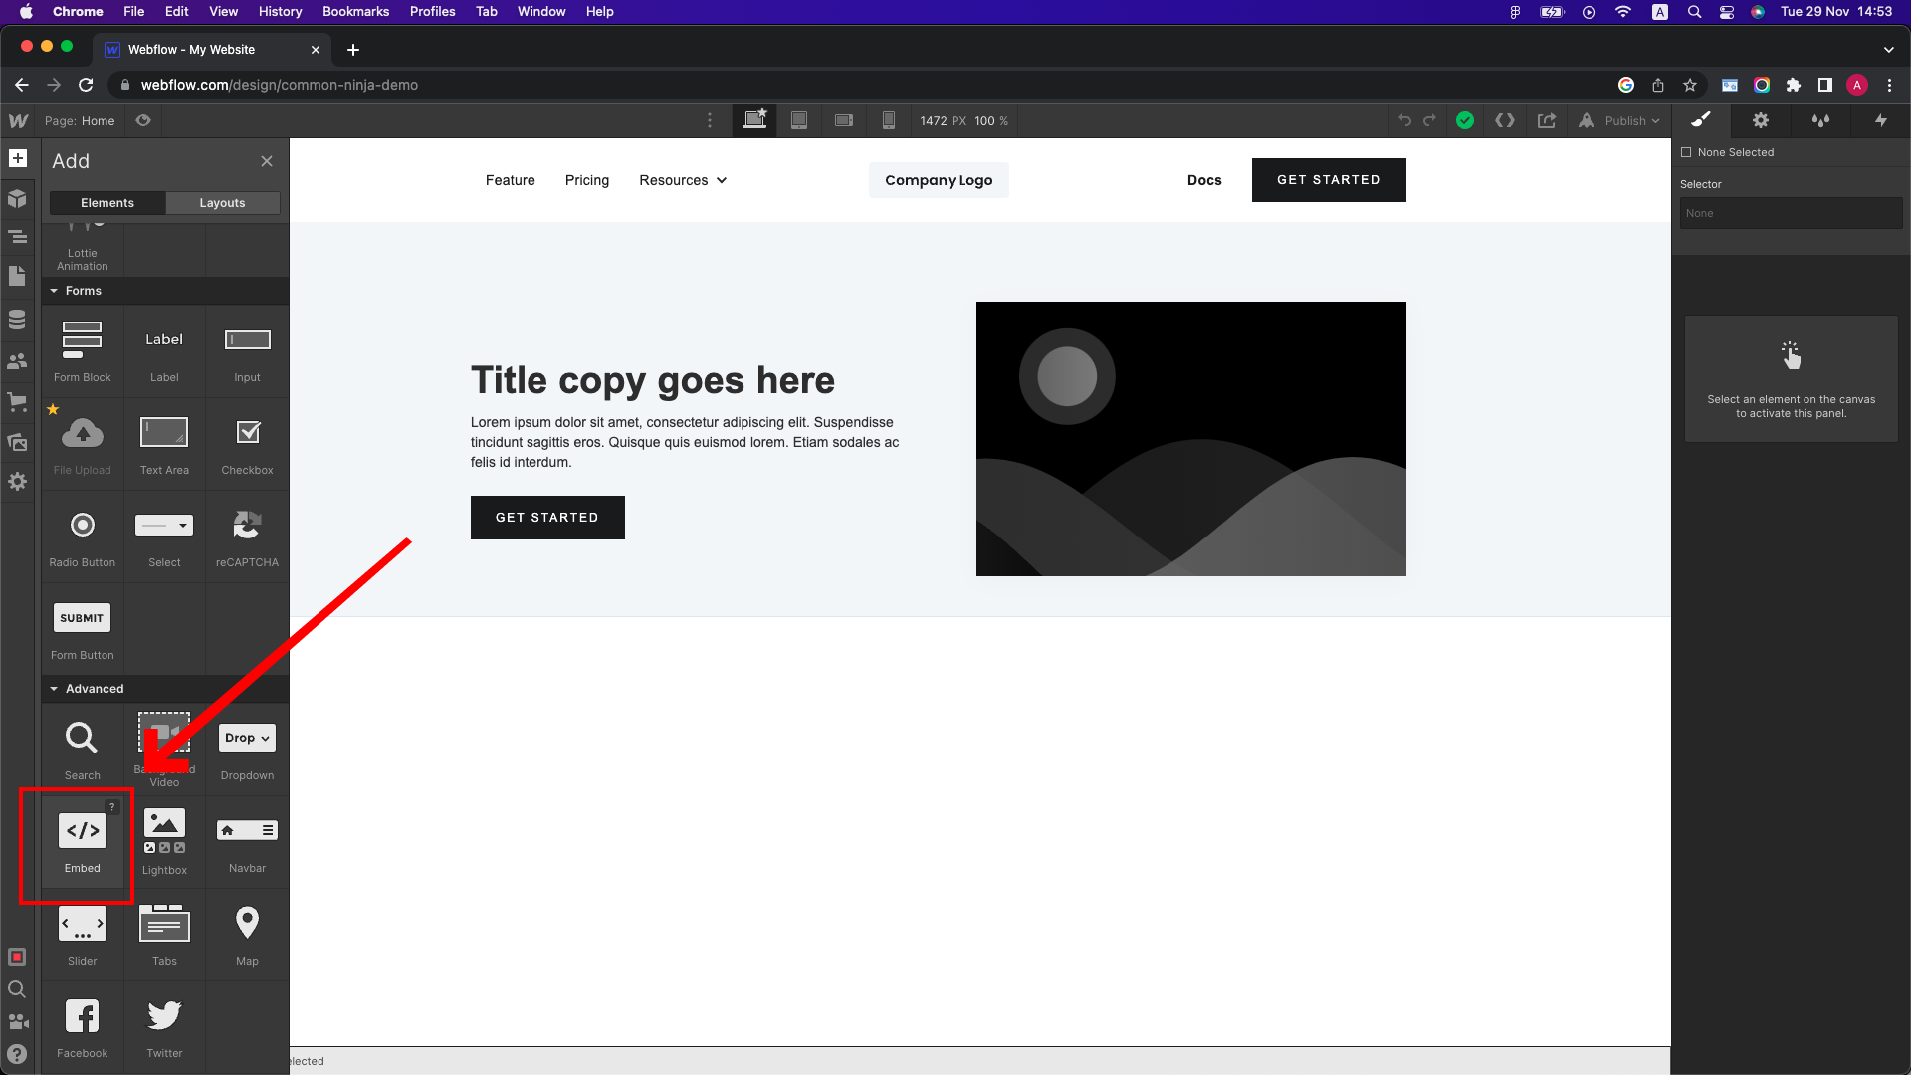
Task: Click the green site status checkmark
Action: click(1465, 120)
